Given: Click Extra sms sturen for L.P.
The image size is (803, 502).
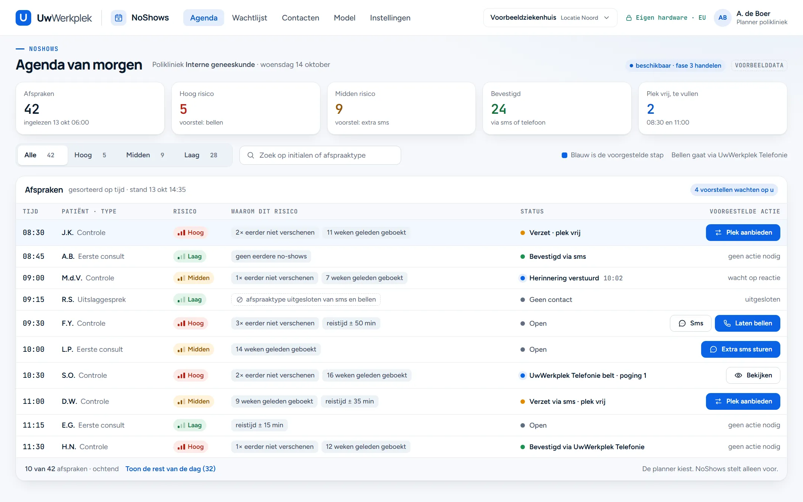Looking at the screenshot, I should 741,349.
